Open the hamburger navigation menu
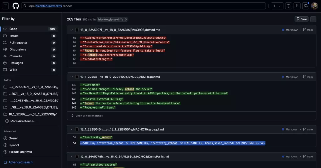 tap(6, 6)
